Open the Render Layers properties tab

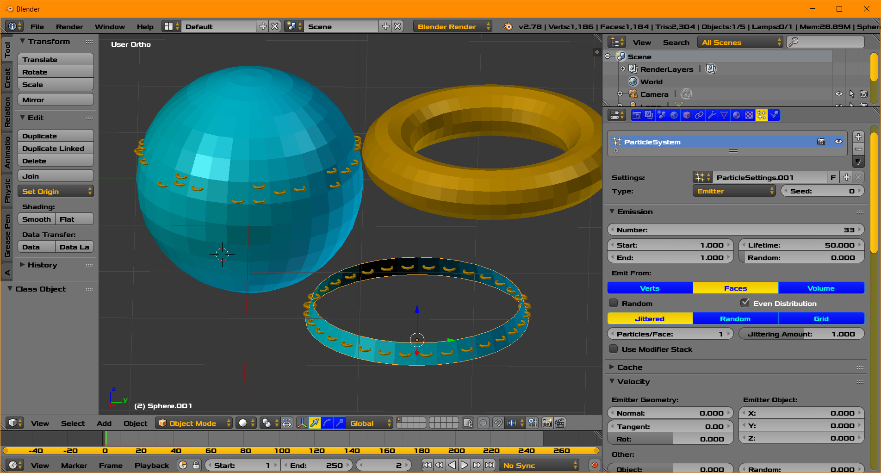click(x=649, y=115)
